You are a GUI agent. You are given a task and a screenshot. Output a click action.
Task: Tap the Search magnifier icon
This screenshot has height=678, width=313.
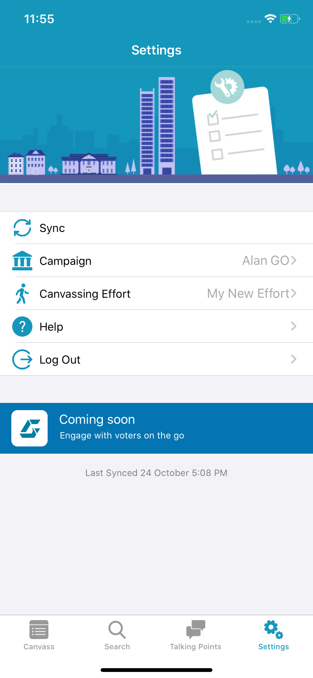117,629
